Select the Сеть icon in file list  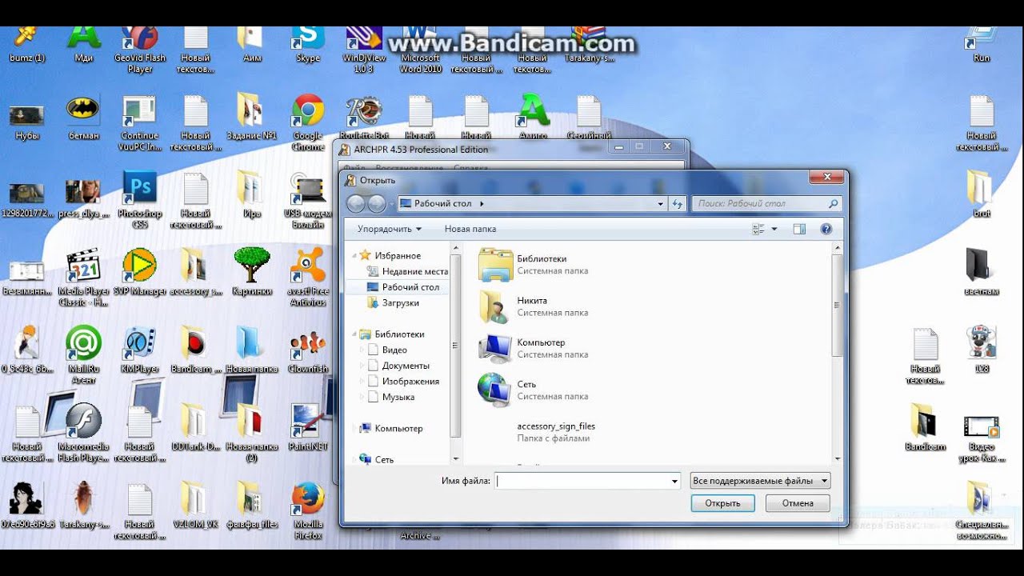click(495, 390)
